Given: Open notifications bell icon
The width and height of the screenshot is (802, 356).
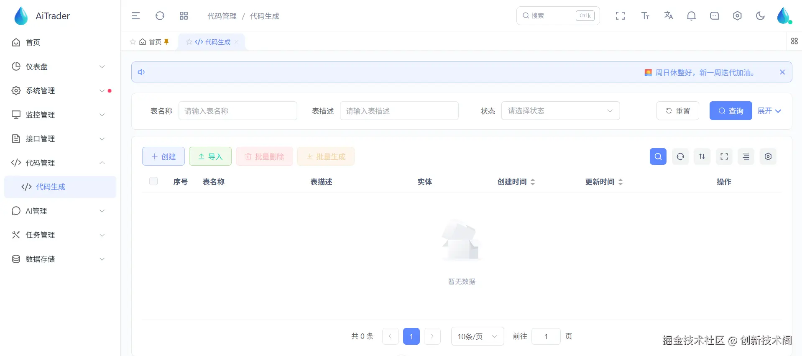Looking at the screenshot, I should pyautogui.click(x=691, y=16).
